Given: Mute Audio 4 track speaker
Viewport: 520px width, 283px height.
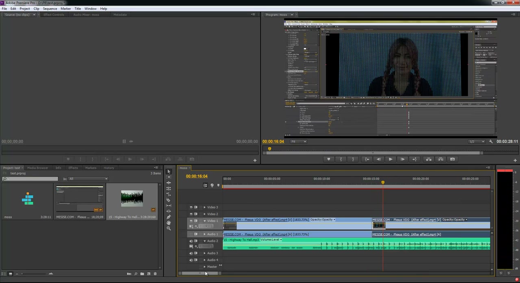Looking at the screenshot, I should pyautogui.click(x=191, y=260).
